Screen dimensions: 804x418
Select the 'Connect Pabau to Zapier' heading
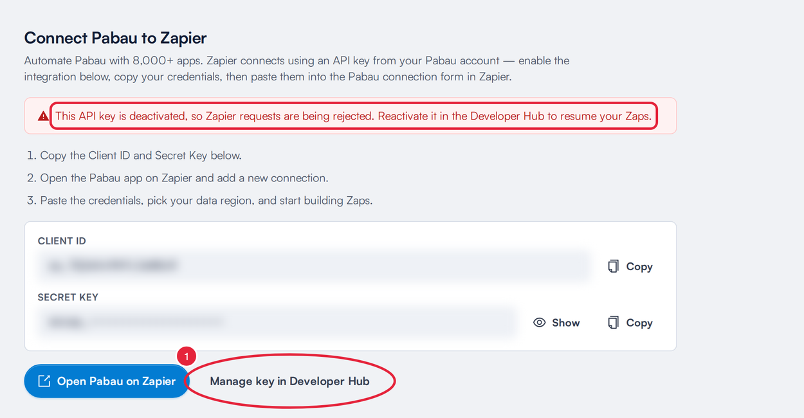tap(115, 38)
